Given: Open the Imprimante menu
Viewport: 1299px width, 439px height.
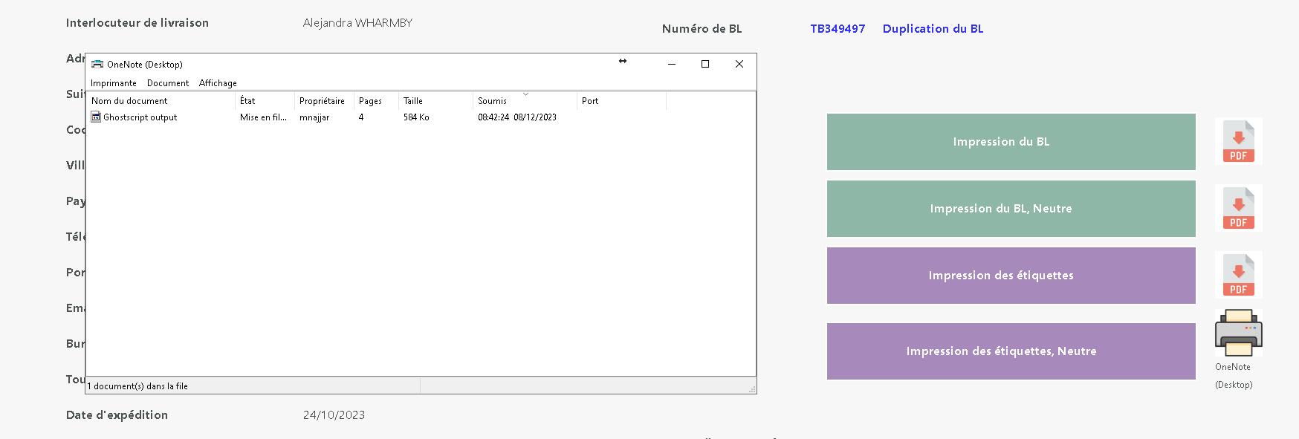Looking at the screenshot, I should point(114,83).
